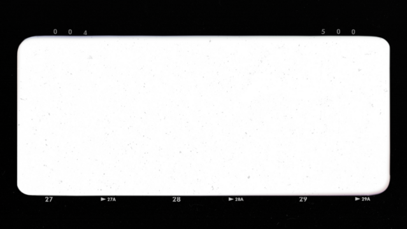
Task: Select the 28A frame marking
Action: [x=239, y=200]
